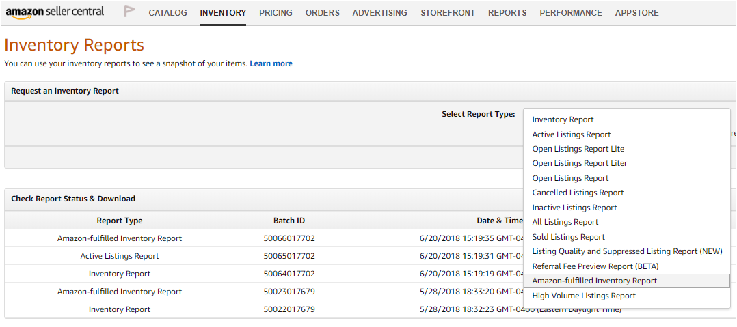Choose Open Listings Report Liter option
The image size is (737, 327).
click(626, 163)
